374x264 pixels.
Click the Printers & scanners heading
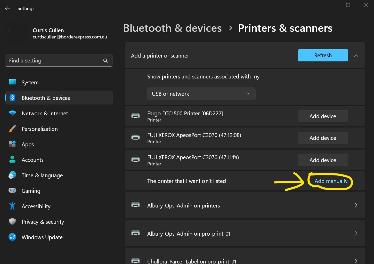285,28
